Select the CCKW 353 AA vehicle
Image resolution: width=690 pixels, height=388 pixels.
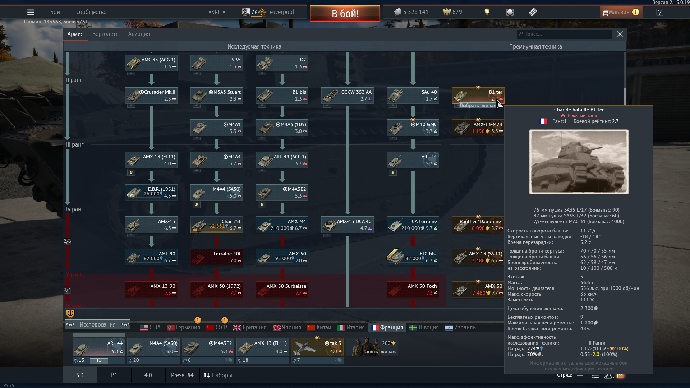pos(348,95)
